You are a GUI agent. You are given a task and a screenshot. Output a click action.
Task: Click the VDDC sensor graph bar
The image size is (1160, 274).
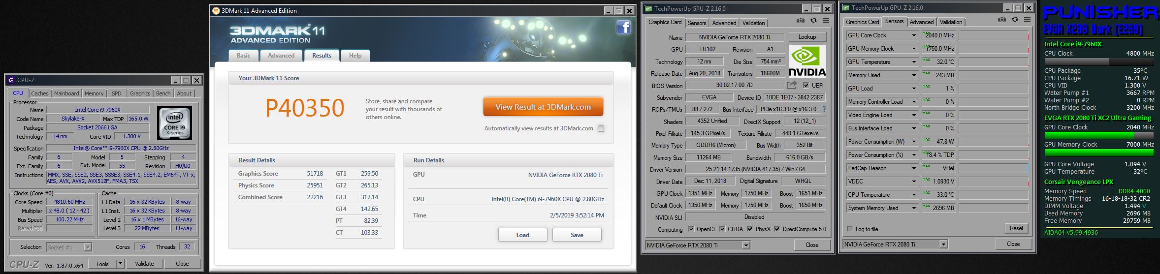[x=994, y=182]
